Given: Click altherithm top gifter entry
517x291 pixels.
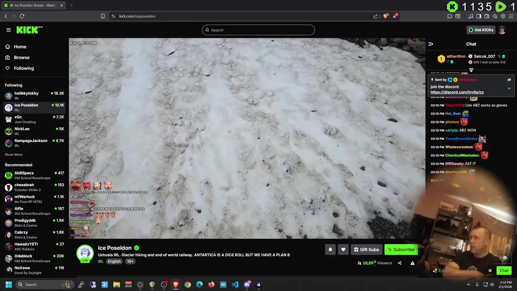Looking at the screenshot, I should point(452,59).
